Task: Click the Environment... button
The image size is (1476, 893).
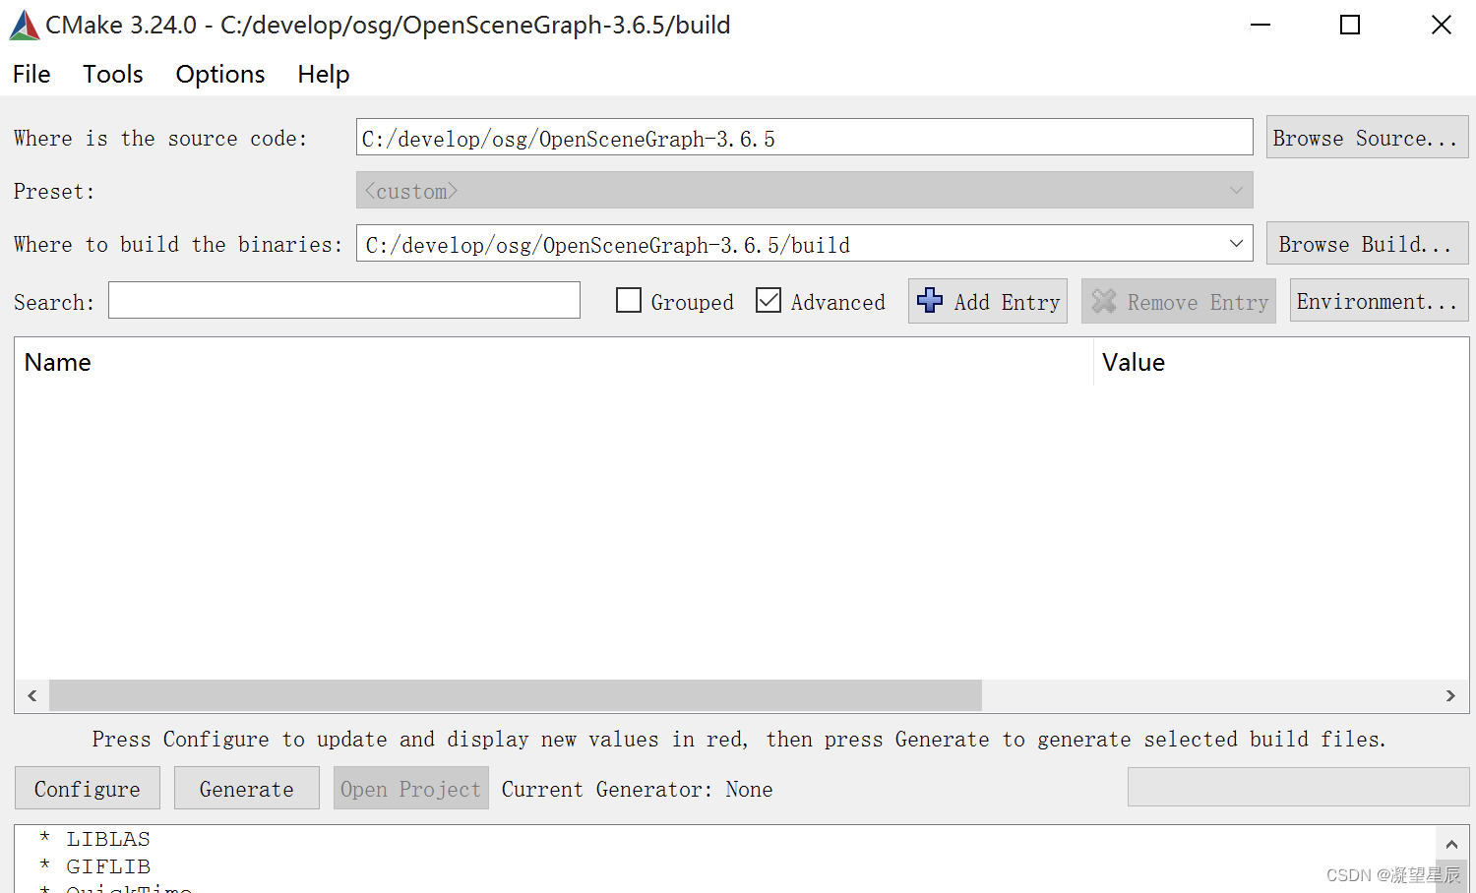Action: (1378, 300)
